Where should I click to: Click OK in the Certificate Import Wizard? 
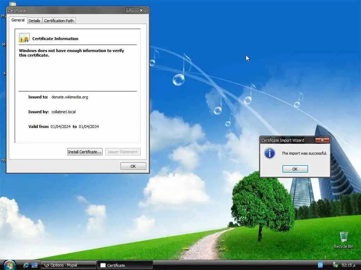point(295,169)
